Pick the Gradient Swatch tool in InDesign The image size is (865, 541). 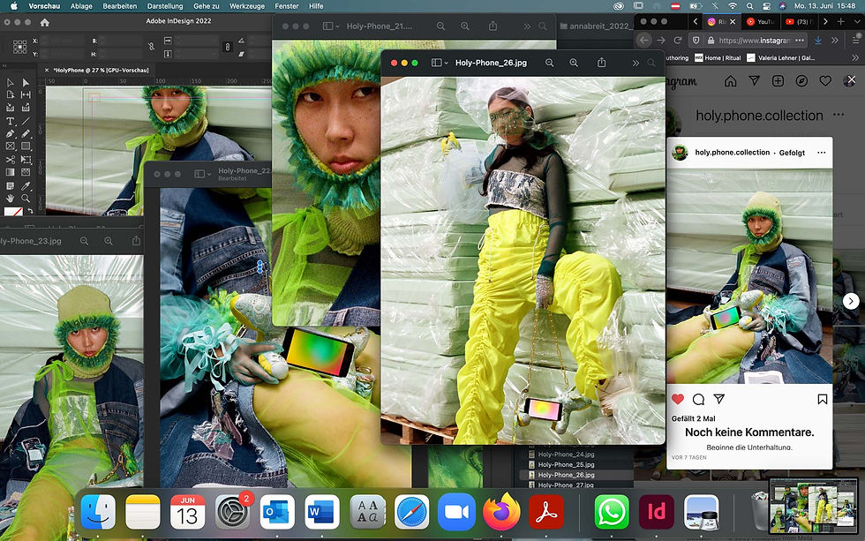(10, 173)
